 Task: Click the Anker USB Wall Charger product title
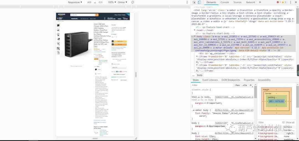click(102, 35)
